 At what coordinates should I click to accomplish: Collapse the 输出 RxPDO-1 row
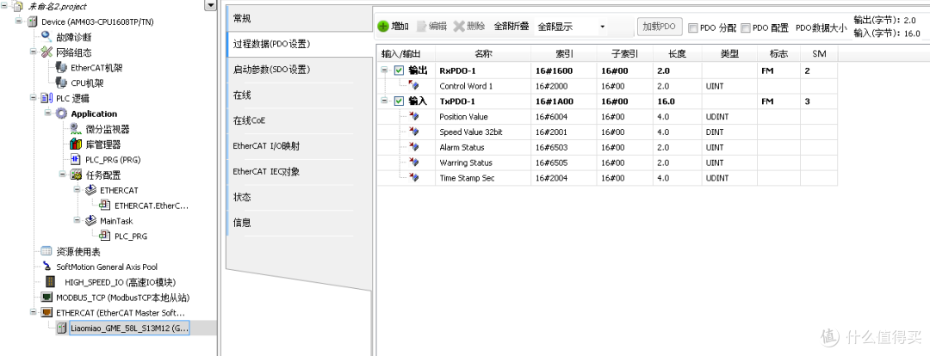[384, 71]
